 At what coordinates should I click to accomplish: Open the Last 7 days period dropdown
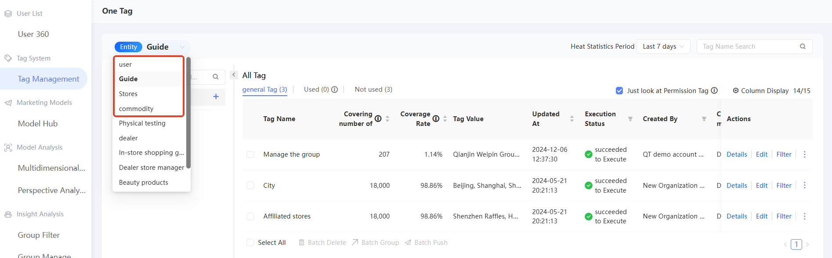pyautogui.click(x=663, y=47)
